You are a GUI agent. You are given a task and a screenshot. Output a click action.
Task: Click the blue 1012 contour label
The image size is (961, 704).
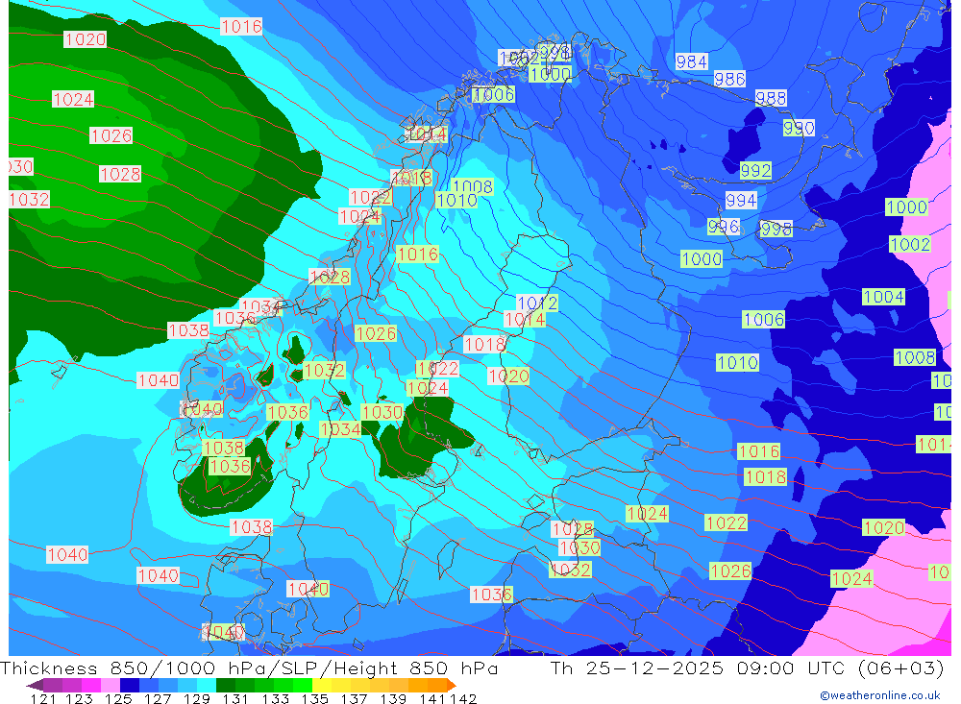pyautogui.click(x=537, y=303)
